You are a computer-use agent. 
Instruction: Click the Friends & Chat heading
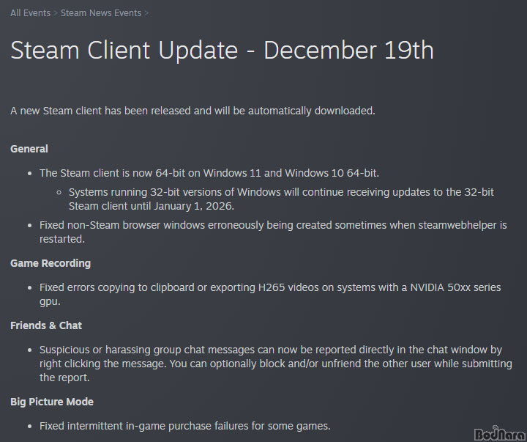pyautogui.click(x=46, y=325)
